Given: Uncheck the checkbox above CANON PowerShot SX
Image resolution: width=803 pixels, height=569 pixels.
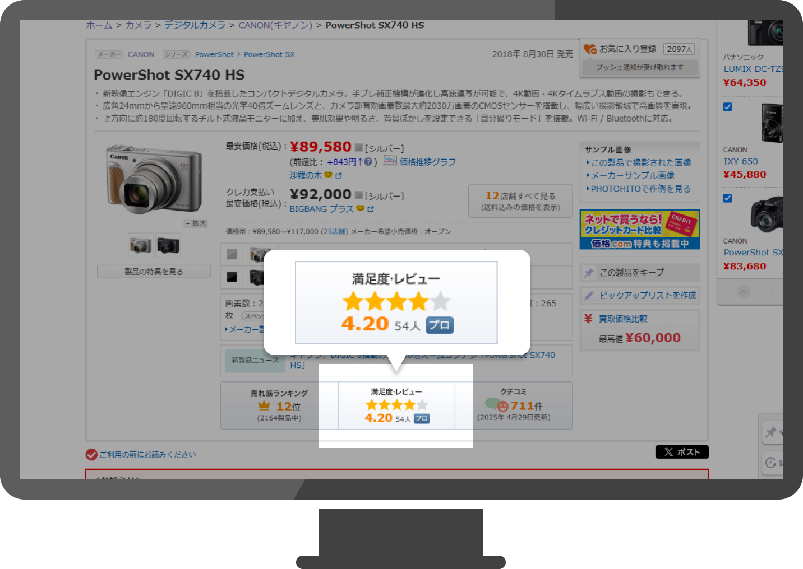Looking at the screenshot, I should 728,198.
